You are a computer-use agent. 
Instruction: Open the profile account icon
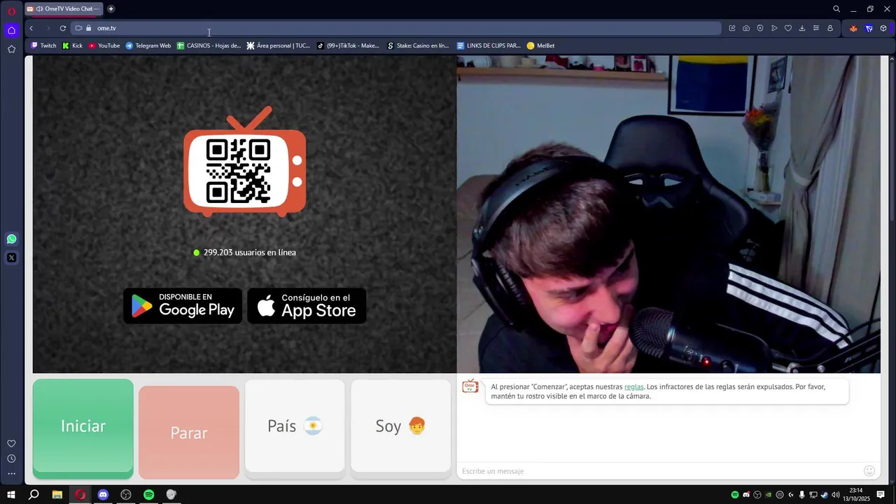(830, 28)
